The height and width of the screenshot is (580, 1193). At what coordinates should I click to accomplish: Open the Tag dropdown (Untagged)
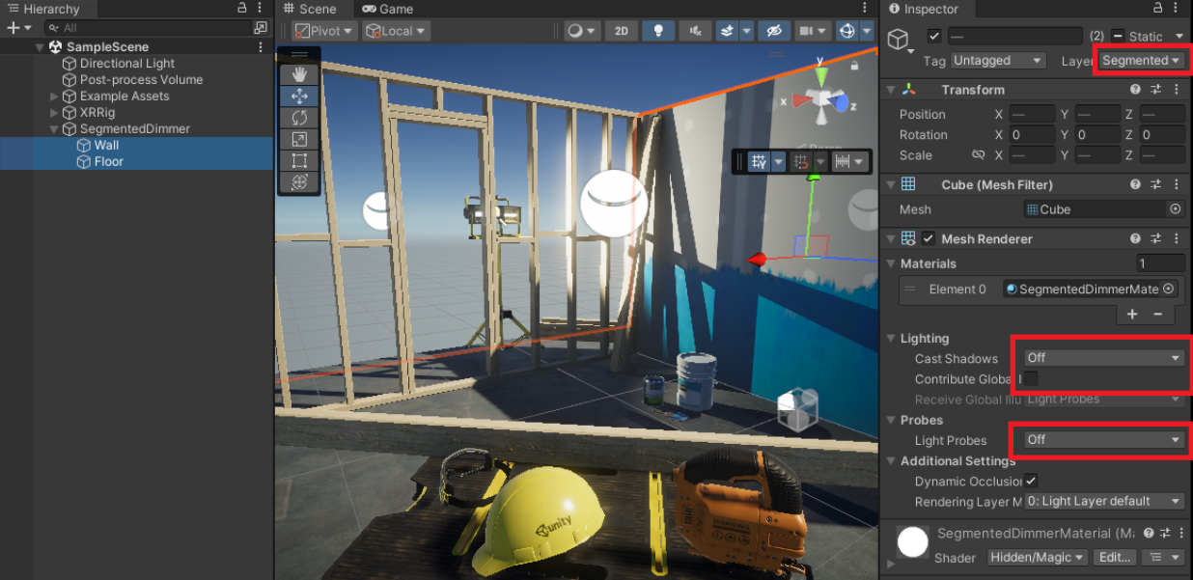998,61
